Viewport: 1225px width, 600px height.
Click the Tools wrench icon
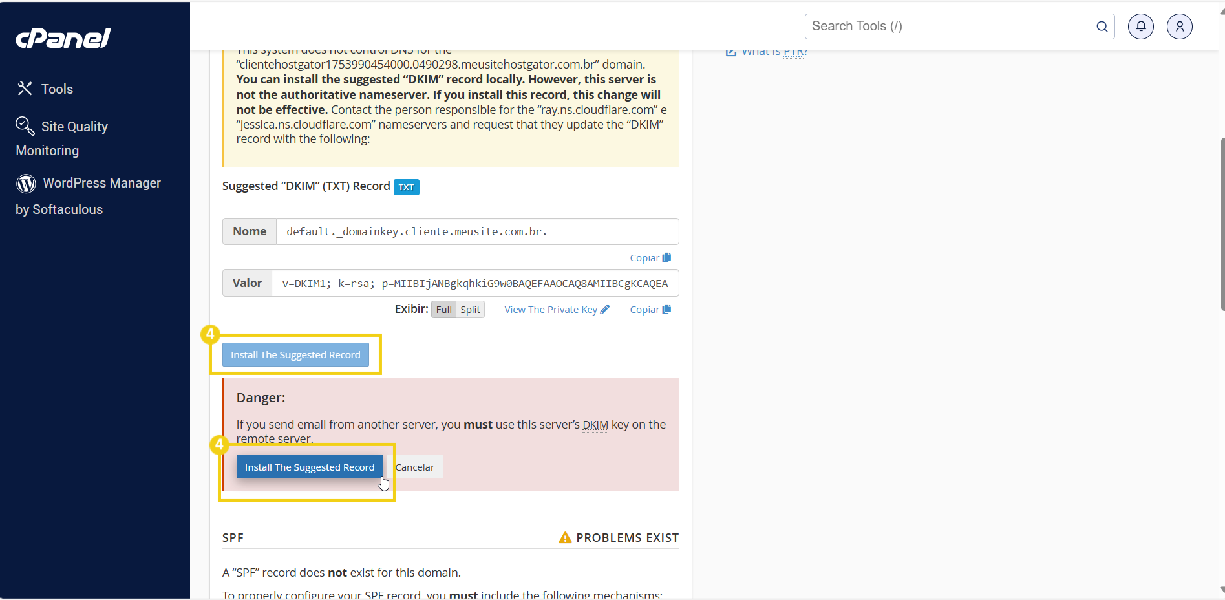[25, 89]
